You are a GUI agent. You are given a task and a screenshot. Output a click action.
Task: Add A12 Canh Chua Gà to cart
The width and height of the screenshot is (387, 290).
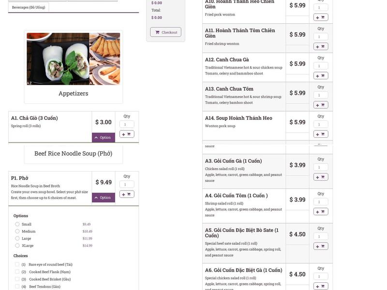tap(320, 75)
